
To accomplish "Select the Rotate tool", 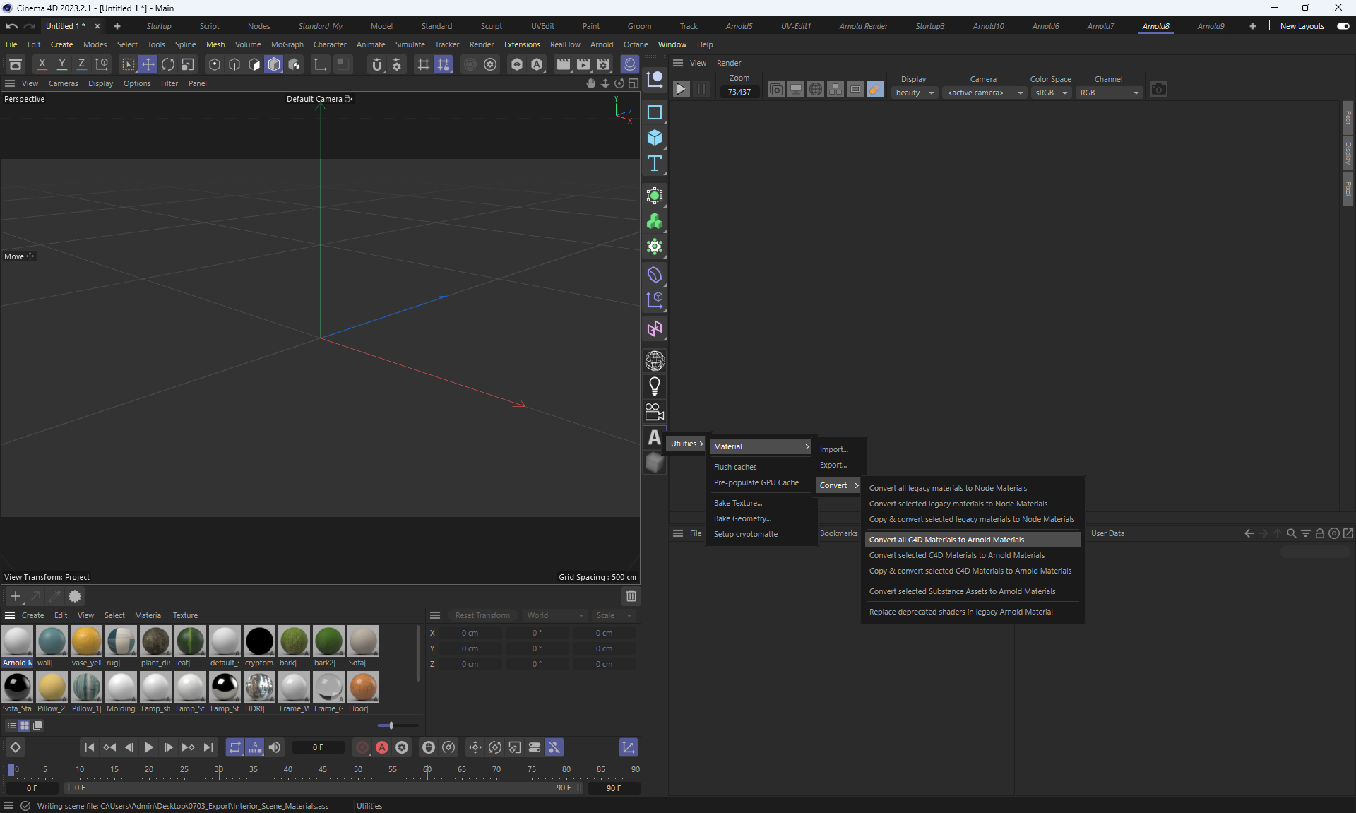I will click(168, 64).
